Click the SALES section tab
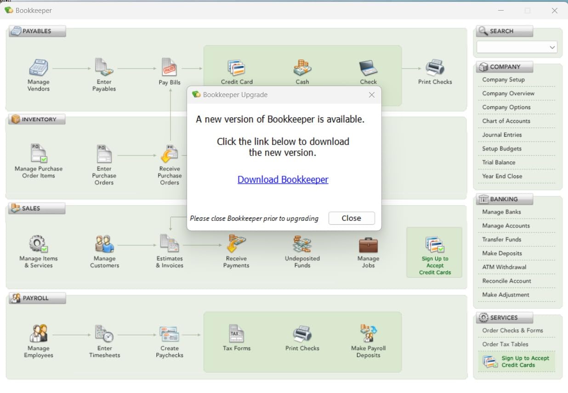568x393 pixels. 36,208
